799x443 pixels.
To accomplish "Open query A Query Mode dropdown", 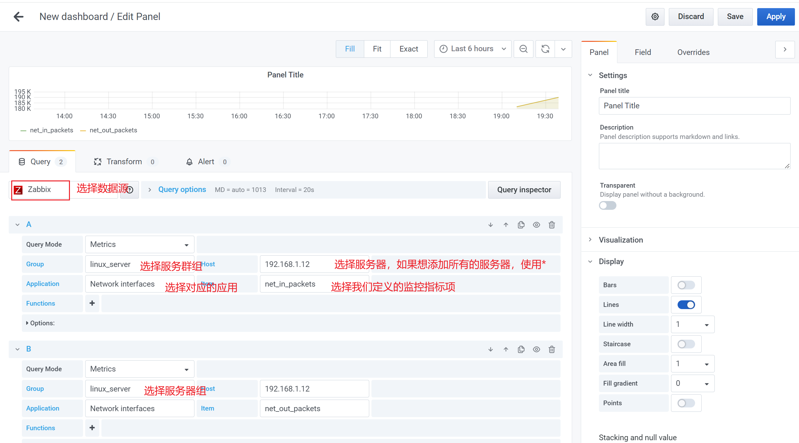I will point(140,244).
